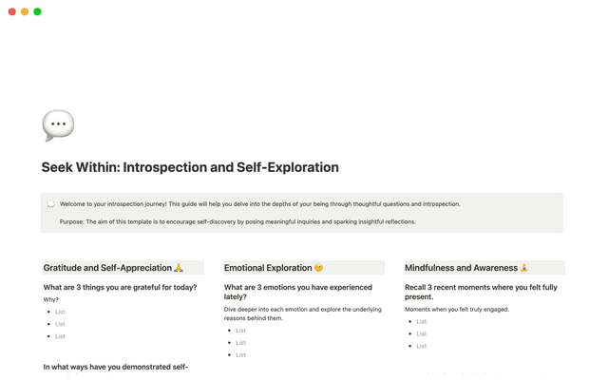The width and height of the screenshot is (608, 380).
Task: Select the Mindfulness and Awareness heading text
Action: pyautogui.click(x=461, y=268)
